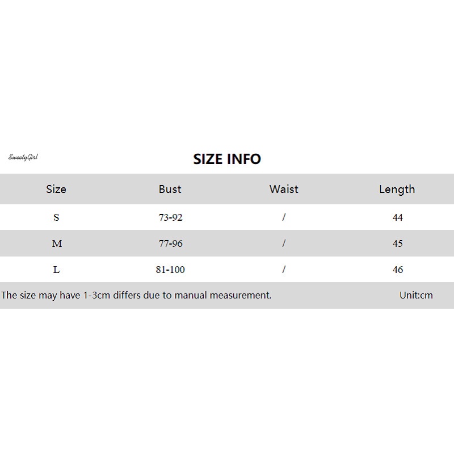Click bust value 81-100
Screen dimensions: 454x454
pyautogui.click(x=170, y=270)
